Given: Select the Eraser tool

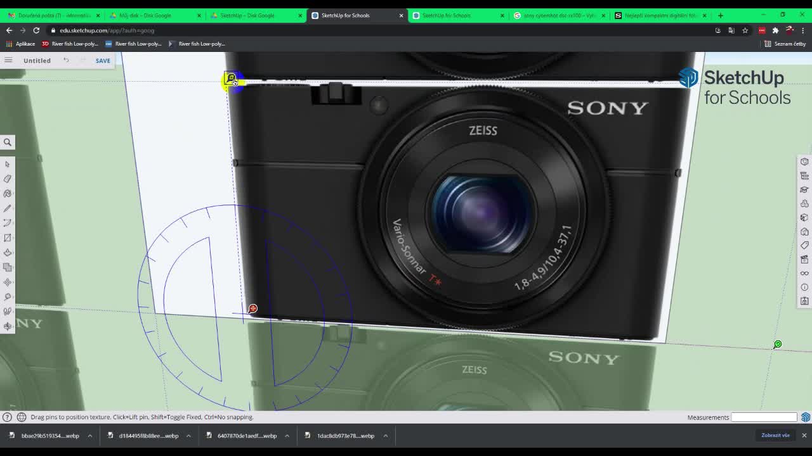Looking at the screenshot, I should click(8, 179).
